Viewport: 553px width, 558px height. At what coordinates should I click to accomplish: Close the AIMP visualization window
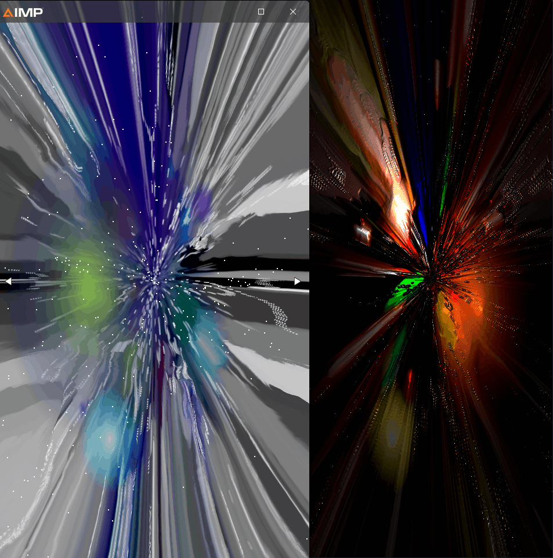click(293, 12)
